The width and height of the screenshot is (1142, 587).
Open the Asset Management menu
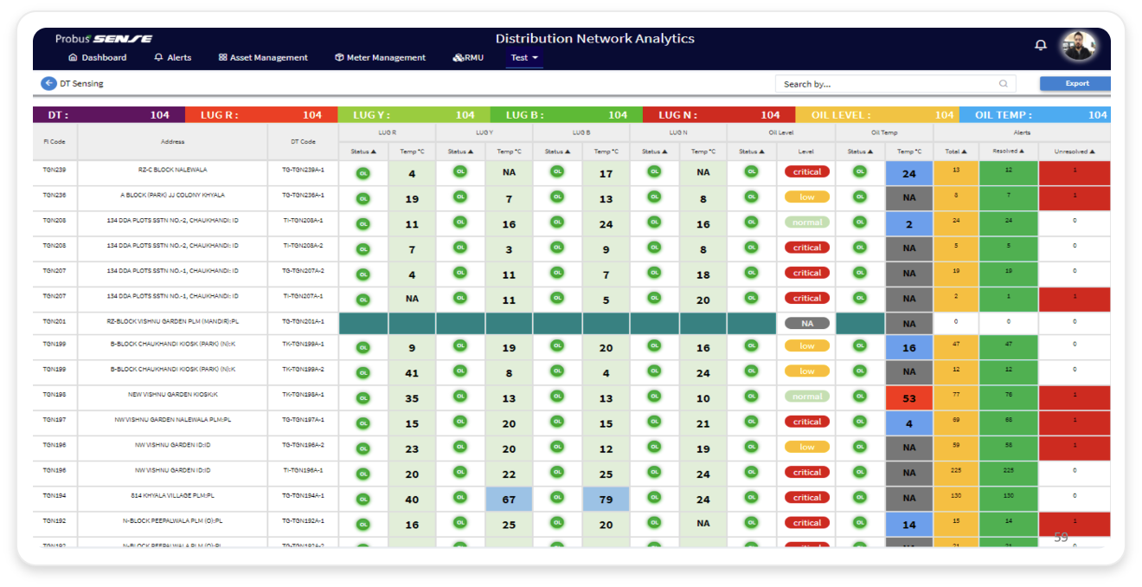(x=263, y=58)
